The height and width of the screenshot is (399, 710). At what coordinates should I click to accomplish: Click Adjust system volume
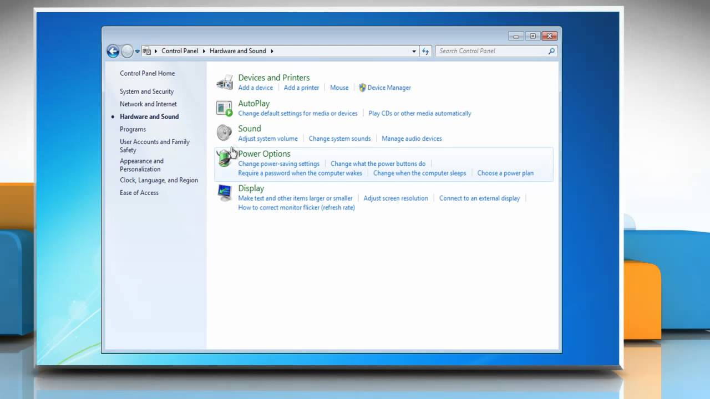[x=268, y=139]
